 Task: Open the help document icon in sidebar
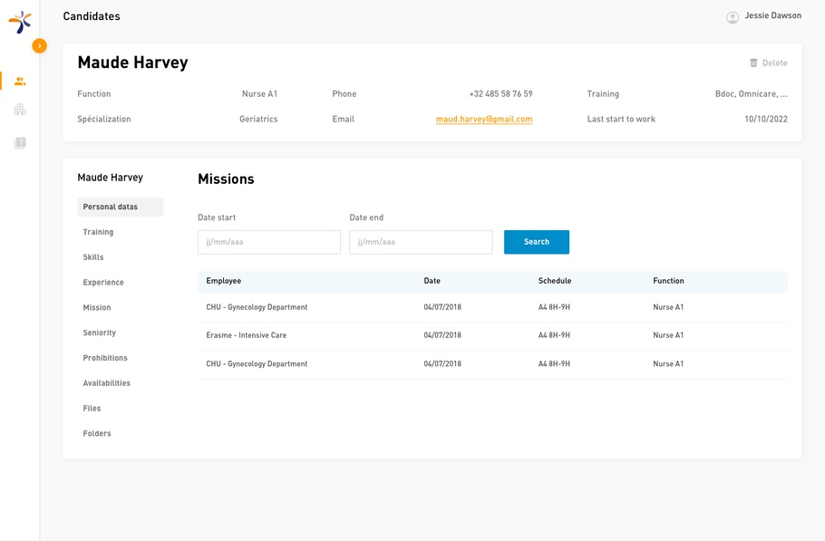pos(20,143)
